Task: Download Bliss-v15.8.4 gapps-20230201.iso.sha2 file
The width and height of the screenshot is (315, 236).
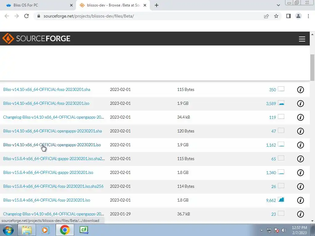Action: [x=54, y=159]
